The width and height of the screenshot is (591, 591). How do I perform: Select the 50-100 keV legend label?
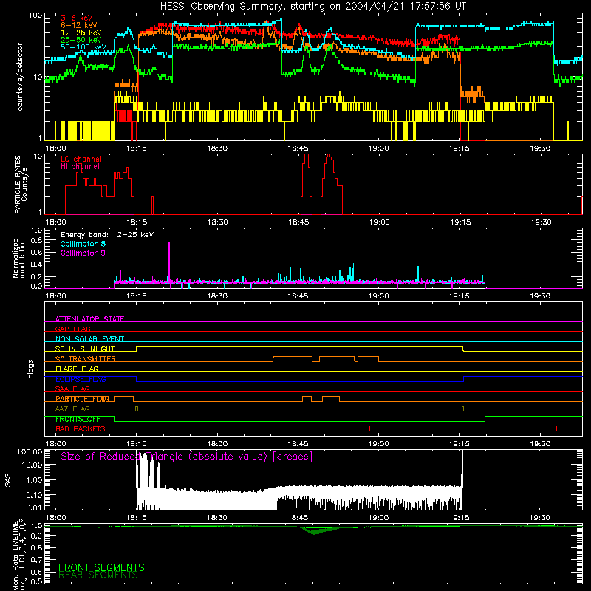coord(83,47)
